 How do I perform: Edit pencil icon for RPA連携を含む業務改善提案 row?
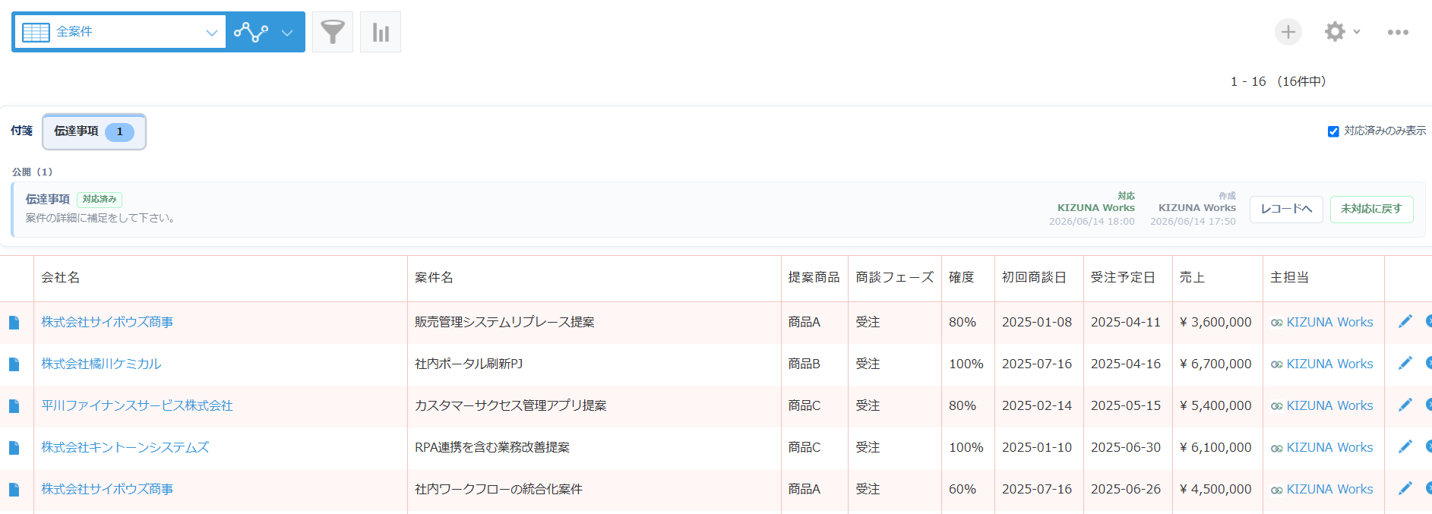pos(1405,447)
